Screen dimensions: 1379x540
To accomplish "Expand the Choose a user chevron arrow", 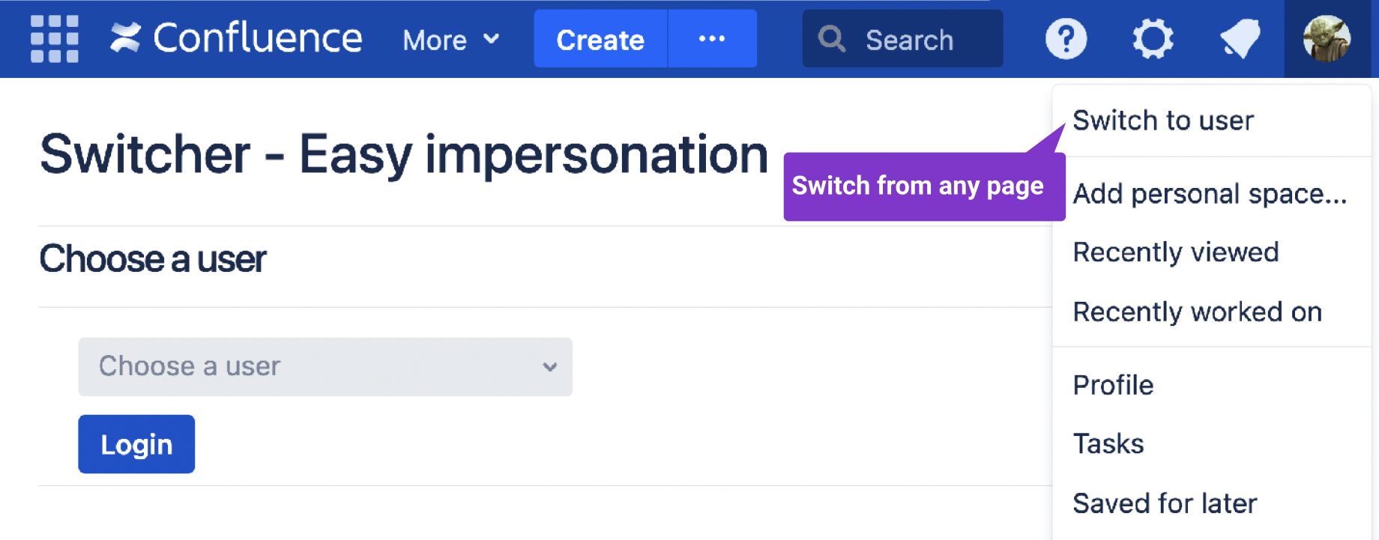I will point(549,367).
